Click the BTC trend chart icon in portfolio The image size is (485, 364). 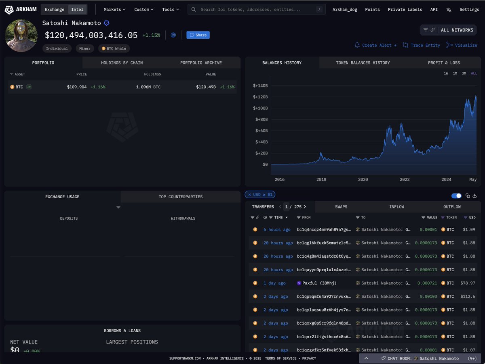click(29, 87)
